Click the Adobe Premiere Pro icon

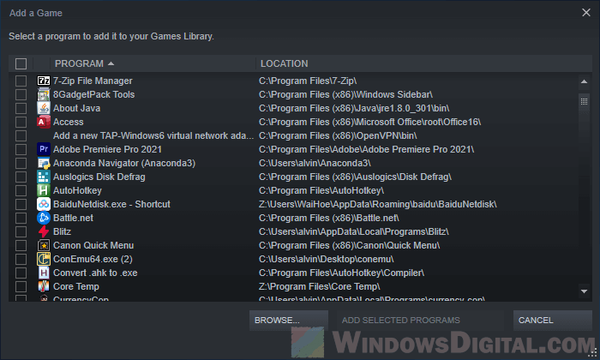44,149
